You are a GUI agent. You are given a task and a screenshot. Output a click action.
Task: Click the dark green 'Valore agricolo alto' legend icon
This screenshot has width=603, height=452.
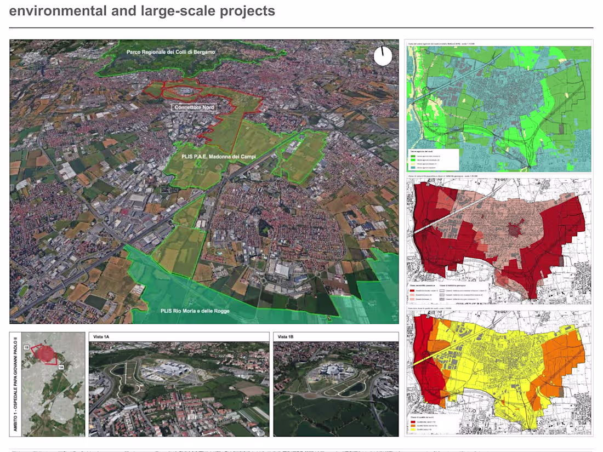pyautogui.click(x=413, y=156)
